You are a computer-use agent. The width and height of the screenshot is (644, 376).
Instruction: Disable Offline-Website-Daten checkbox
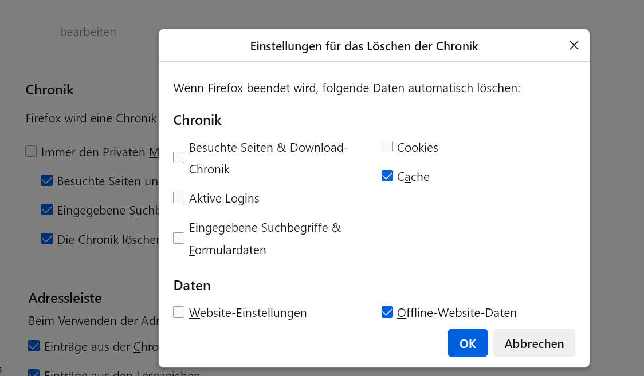point(387,312)
